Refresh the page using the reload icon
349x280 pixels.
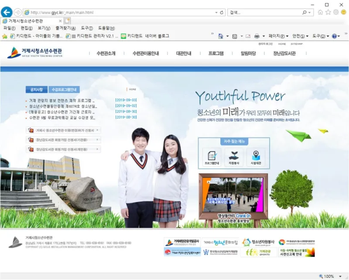(x=222, y=13)
